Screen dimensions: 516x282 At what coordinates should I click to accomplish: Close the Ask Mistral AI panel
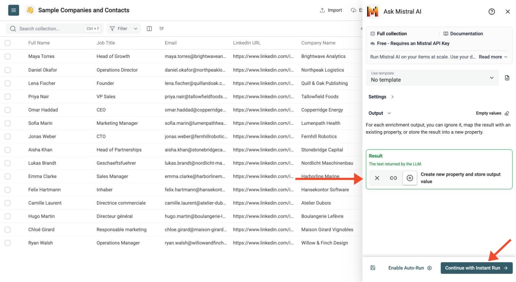[508, 11]
